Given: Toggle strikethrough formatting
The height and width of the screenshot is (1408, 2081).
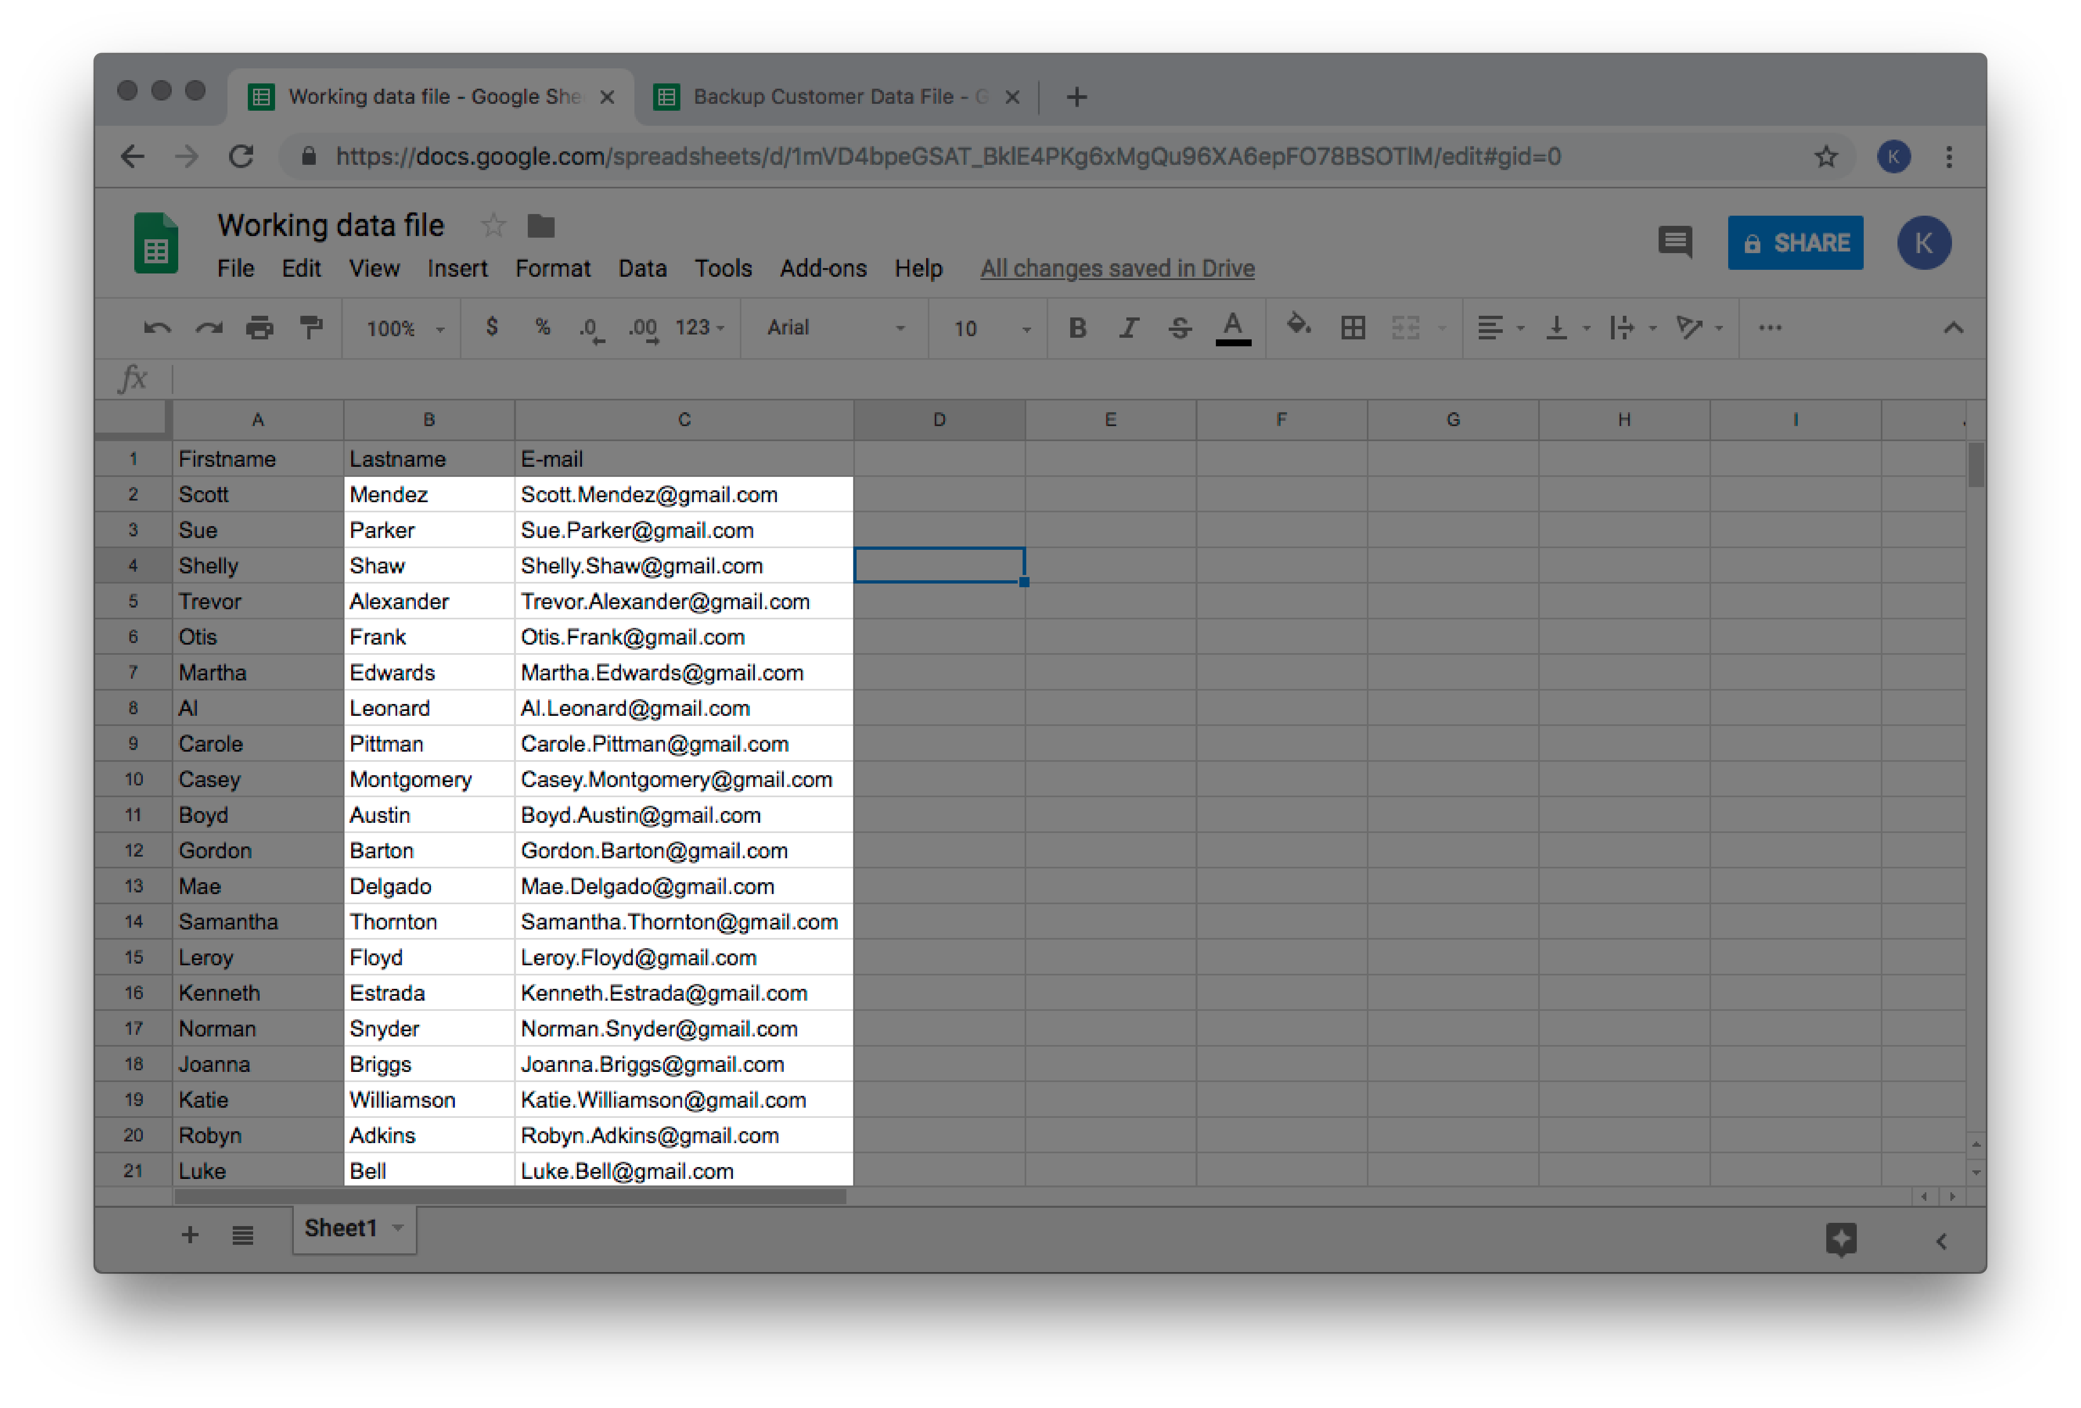Looking at the screenshot, I should click(1179, 328).
